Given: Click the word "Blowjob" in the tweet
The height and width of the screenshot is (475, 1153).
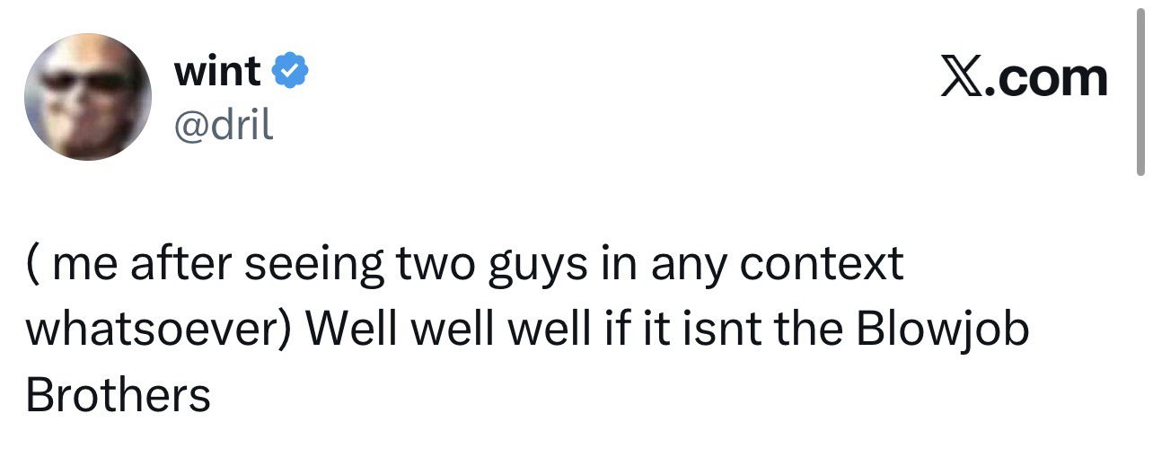Looking at the screenshot, I should click(943, 331).
